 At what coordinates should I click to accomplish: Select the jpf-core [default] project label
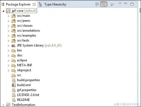click(24, 11)
